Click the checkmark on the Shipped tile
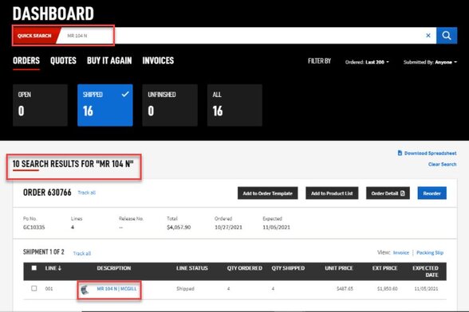Image resolution: width=469 pixels, height=312 pixels. (x=125, y=95)
